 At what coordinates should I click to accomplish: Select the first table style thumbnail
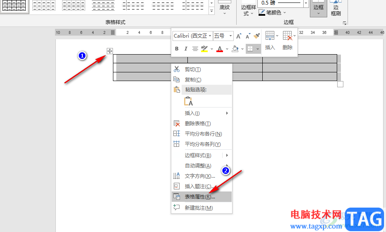[14, 5]
